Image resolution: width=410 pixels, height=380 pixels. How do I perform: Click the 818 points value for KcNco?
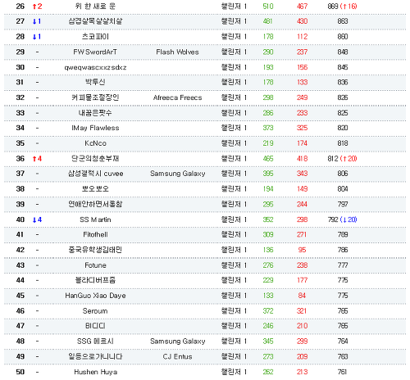click(x=343, y=143)
